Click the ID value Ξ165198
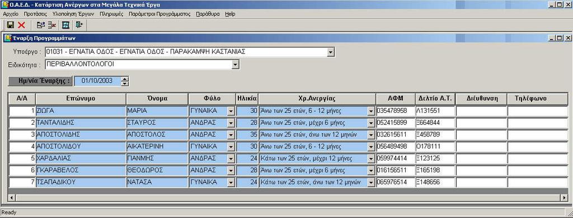 click(435, 170)
